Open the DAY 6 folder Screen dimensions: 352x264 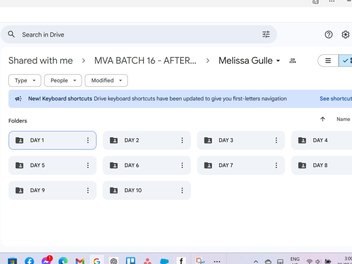146,165
